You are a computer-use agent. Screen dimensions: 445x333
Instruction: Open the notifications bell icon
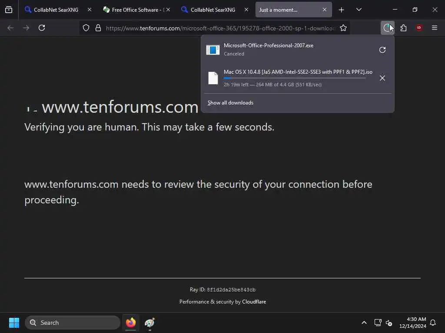433,323
